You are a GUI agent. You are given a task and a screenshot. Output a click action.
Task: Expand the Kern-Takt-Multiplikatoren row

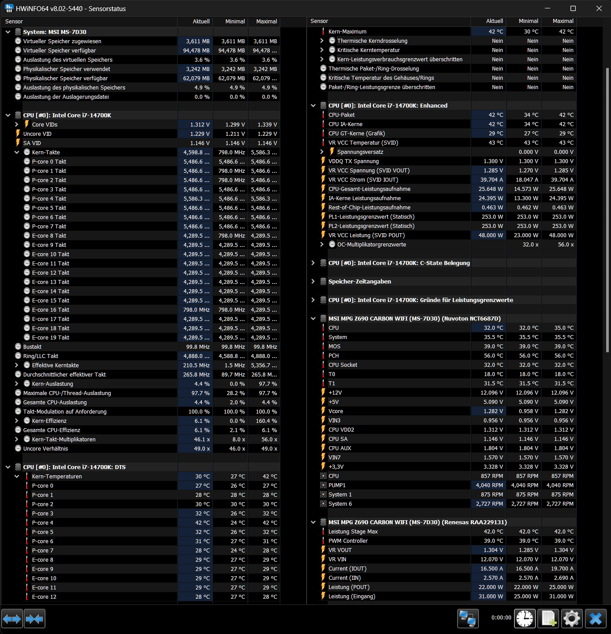(x=17, y=439)
